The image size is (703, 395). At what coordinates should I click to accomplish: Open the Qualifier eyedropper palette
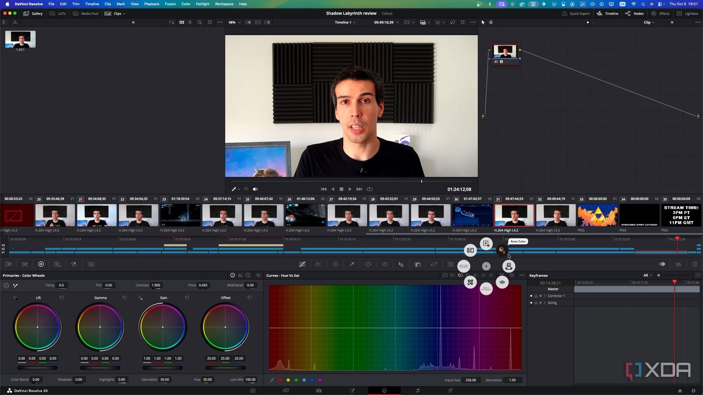[352, 264]
